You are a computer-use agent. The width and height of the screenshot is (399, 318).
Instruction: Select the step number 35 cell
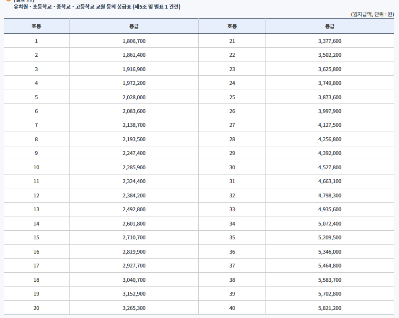(232, 237)
